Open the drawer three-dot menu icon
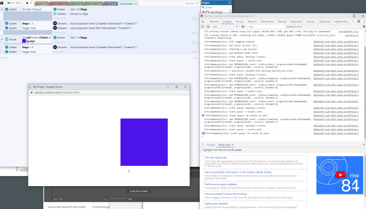The height and width of the screenshot is (209, 366). point(203,145)
